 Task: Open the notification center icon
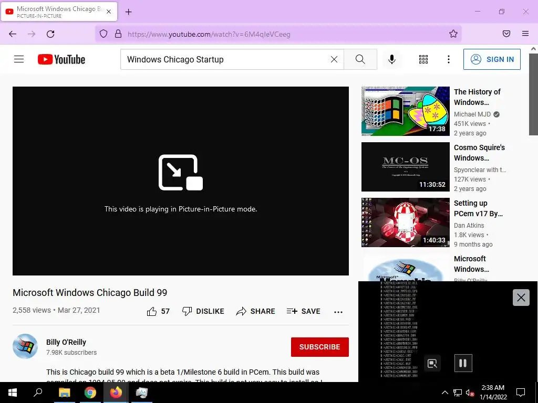pos(521,393)
